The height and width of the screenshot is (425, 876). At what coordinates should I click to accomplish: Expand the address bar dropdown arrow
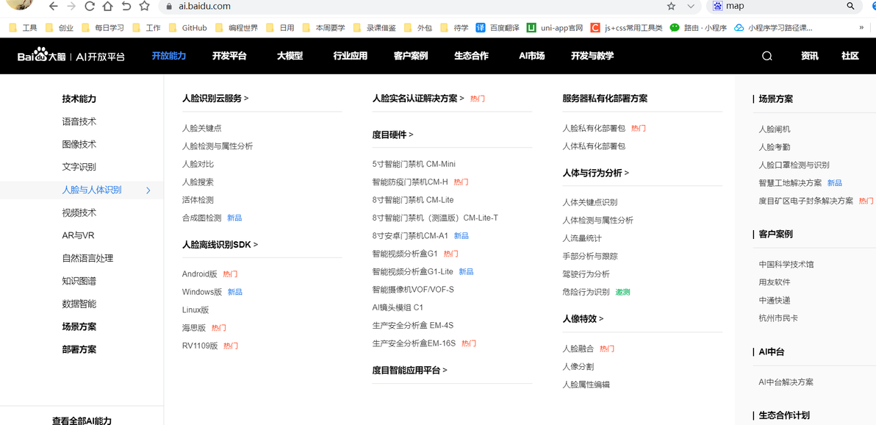[x=691, y=6]
